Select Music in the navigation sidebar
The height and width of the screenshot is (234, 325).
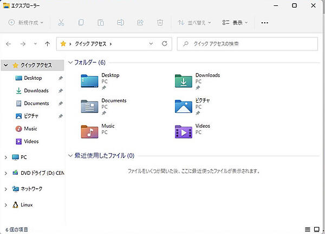[x=30, y=129]
